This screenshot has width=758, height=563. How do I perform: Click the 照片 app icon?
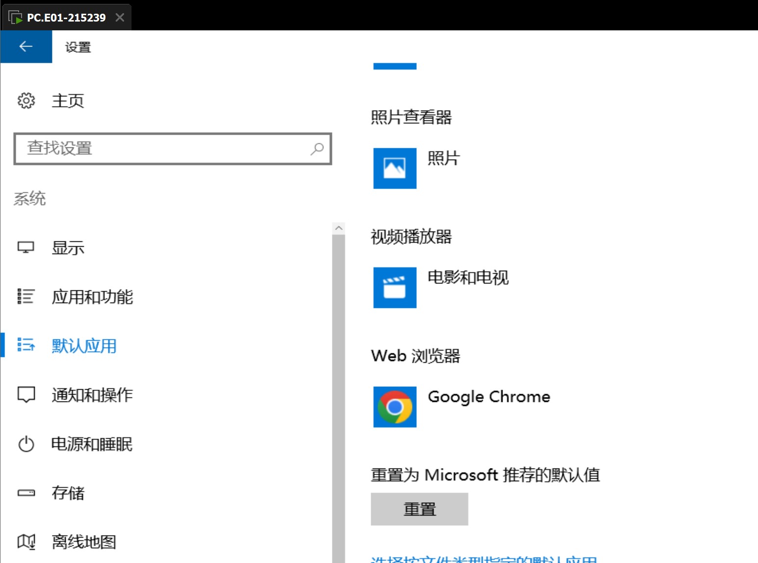click(x=395, y=168)
